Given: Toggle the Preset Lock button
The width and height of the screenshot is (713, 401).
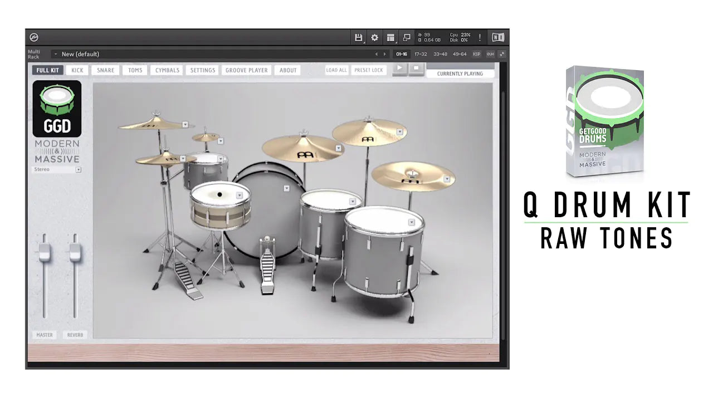Looking at the screenshot, I should 369,70.
